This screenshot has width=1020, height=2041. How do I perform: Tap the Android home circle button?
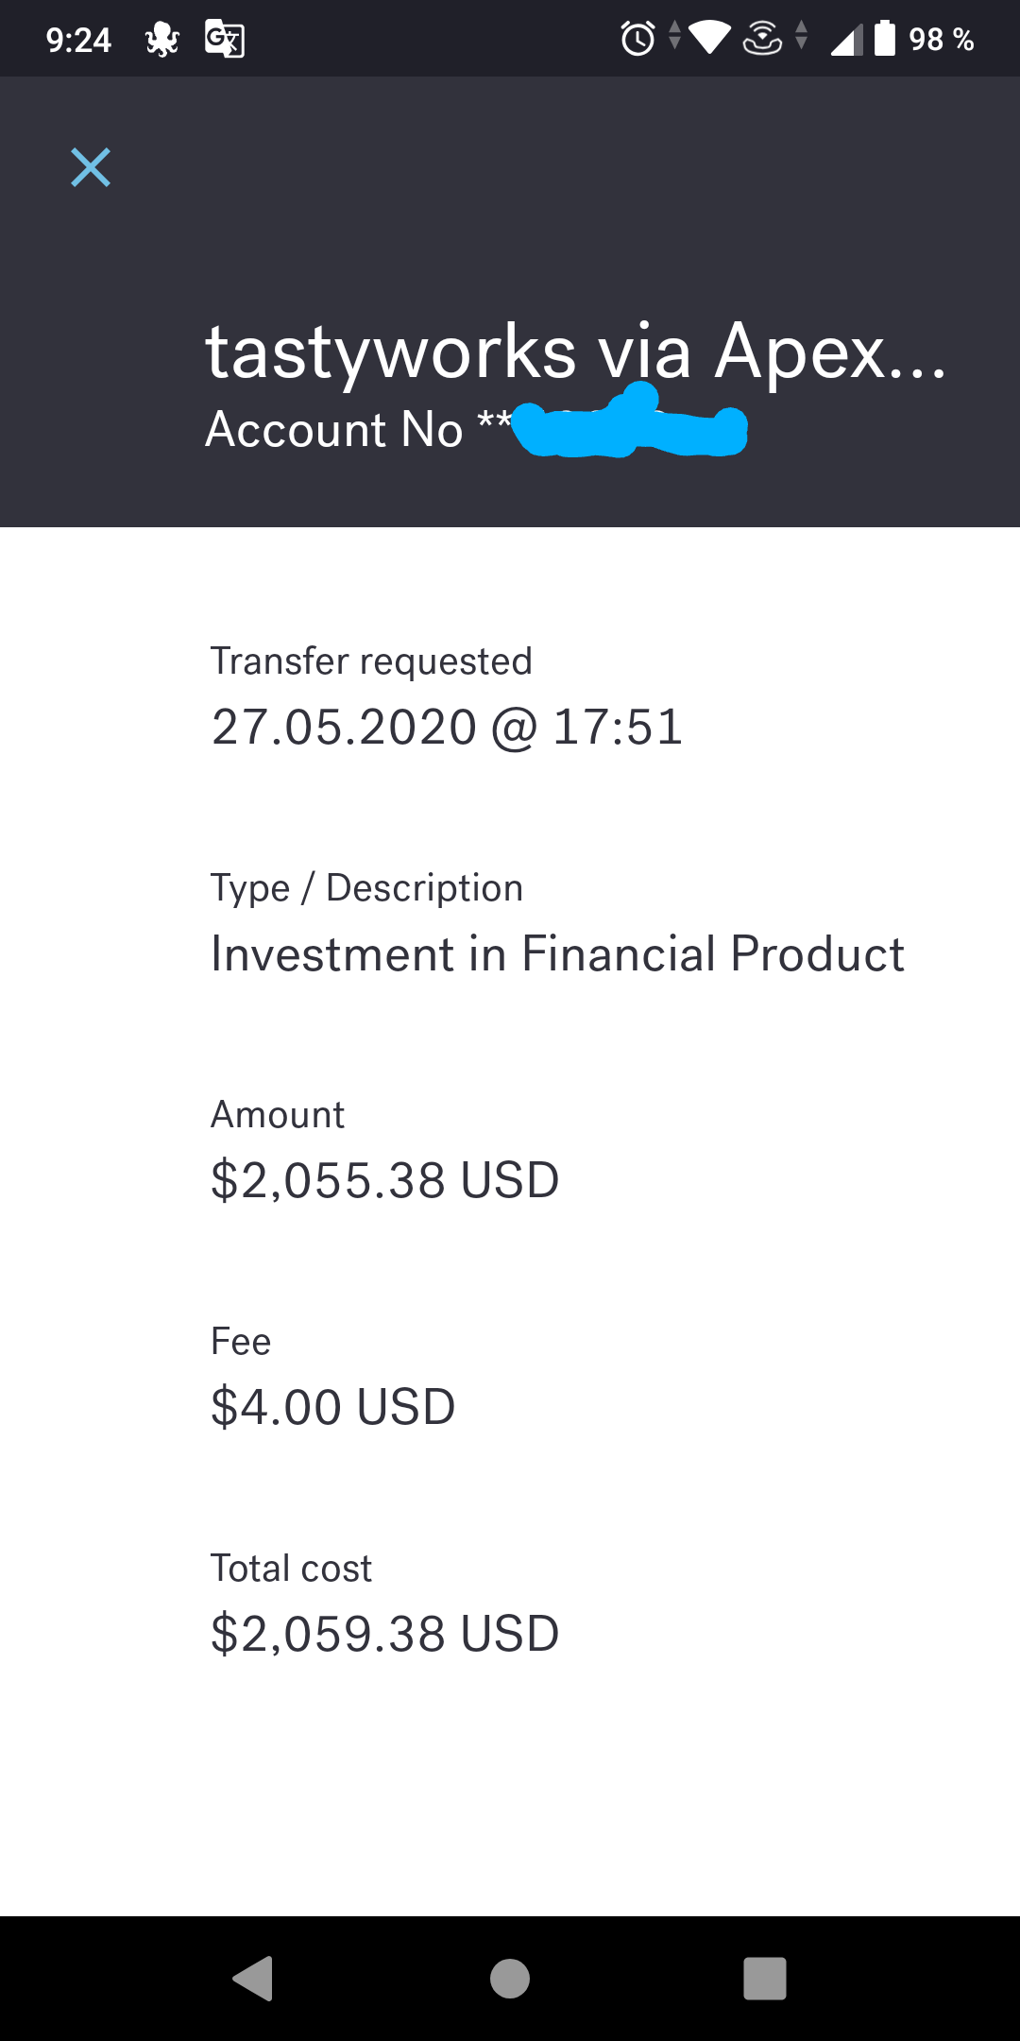pyautogui.click(x=510, y=1978)
